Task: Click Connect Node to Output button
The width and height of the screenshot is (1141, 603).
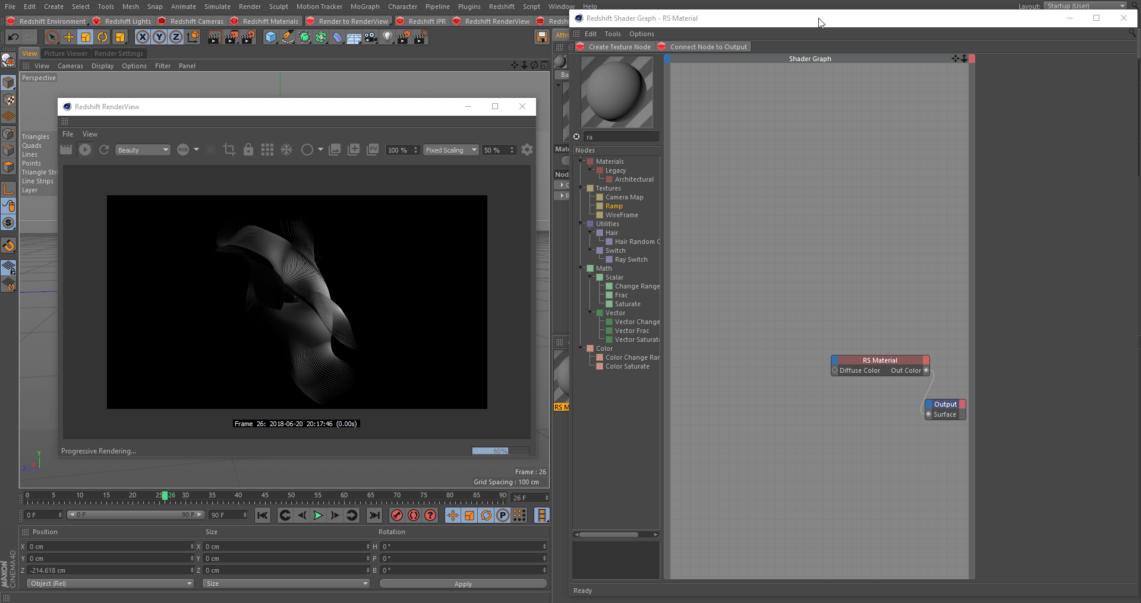Action: [703, 47]
